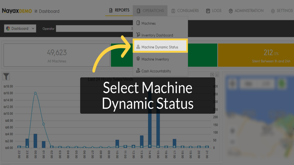The image size is (294, 165).
Task: Click the Reports document icon
Action: 111,10
